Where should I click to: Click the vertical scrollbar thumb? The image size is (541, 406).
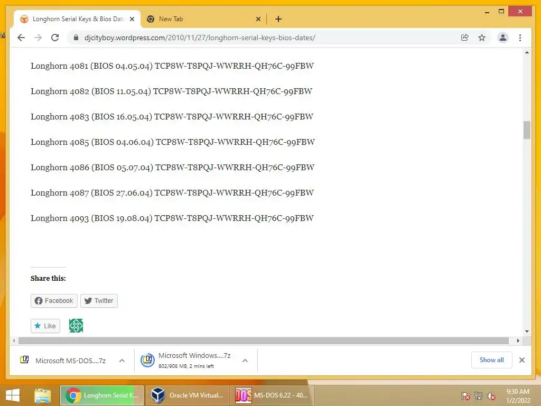click(527, 130)
